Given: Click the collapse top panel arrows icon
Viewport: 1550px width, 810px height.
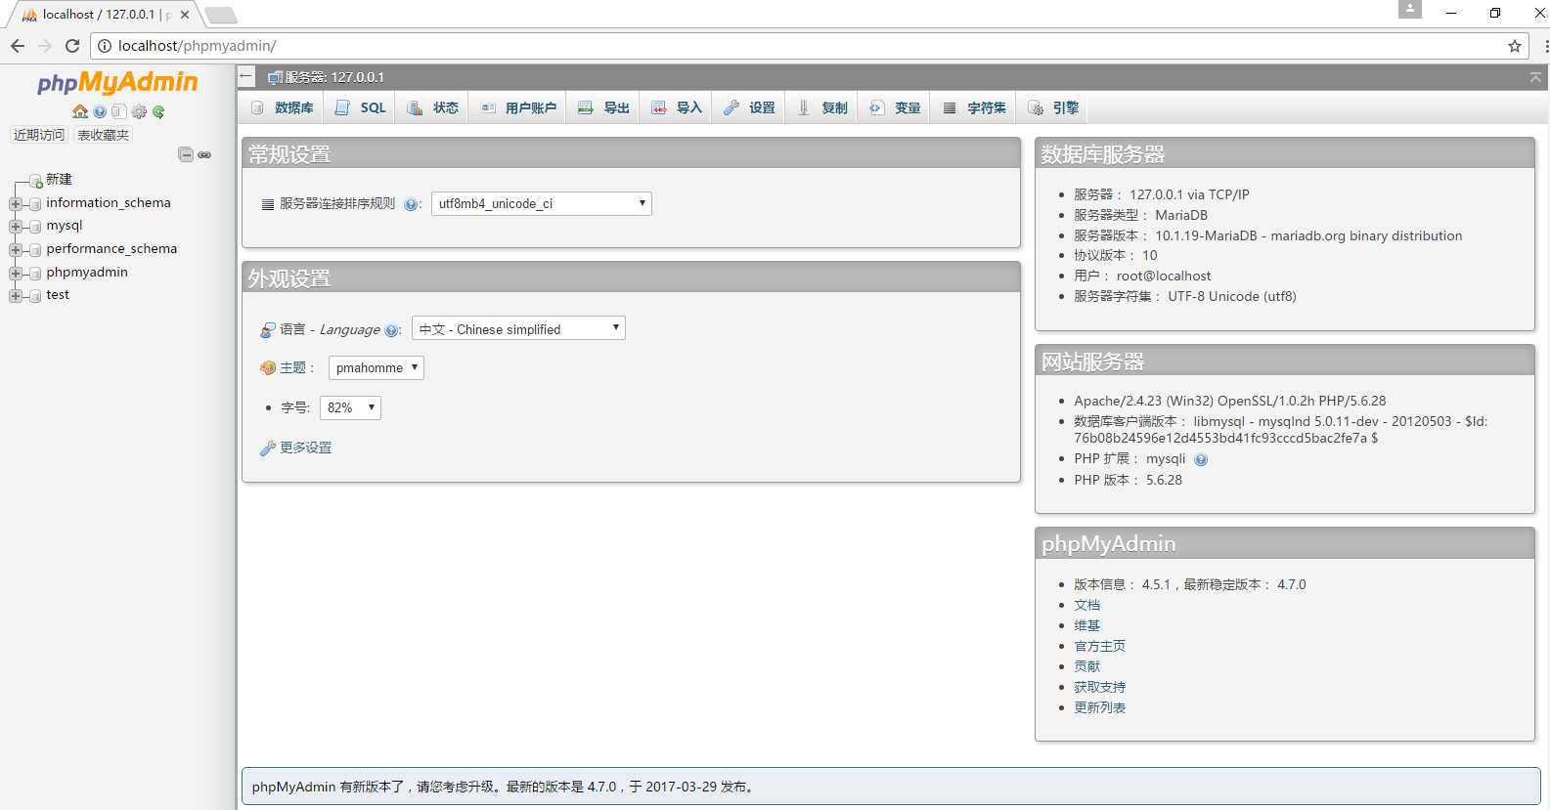Looking at the screenshot, I should 1535,77.
